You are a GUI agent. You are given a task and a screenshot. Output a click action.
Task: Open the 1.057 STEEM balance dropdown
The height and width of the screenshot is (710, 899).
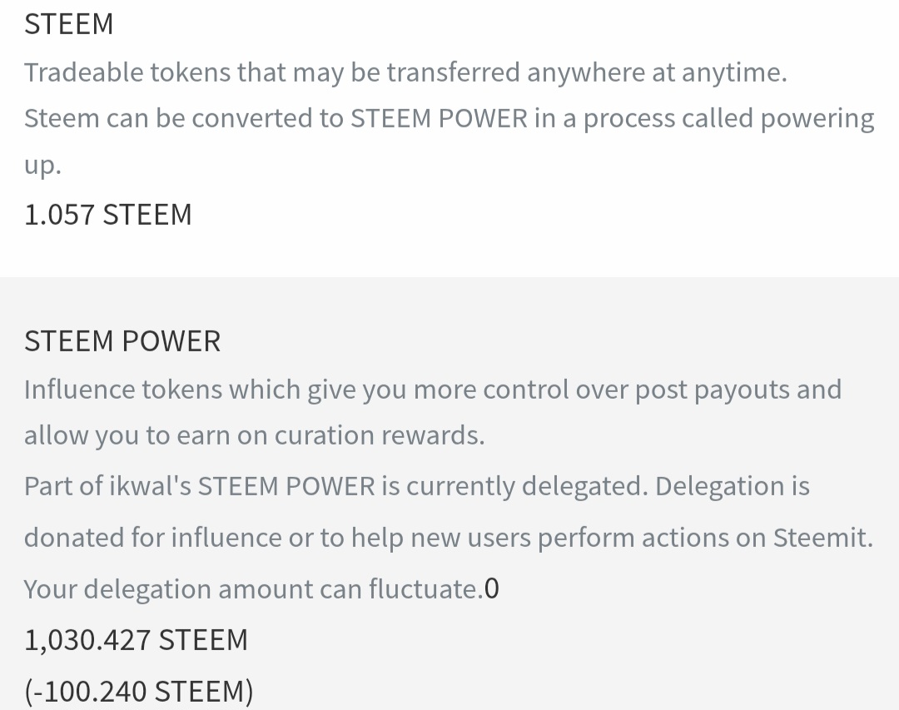[107, 215]
